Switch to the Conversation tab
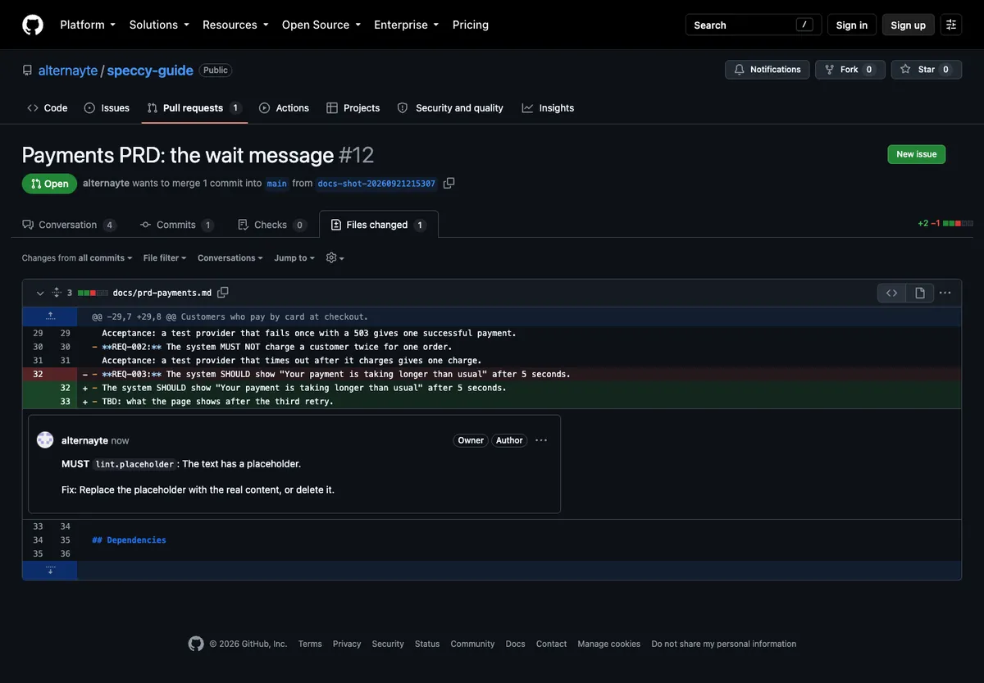 pos(69,225)
